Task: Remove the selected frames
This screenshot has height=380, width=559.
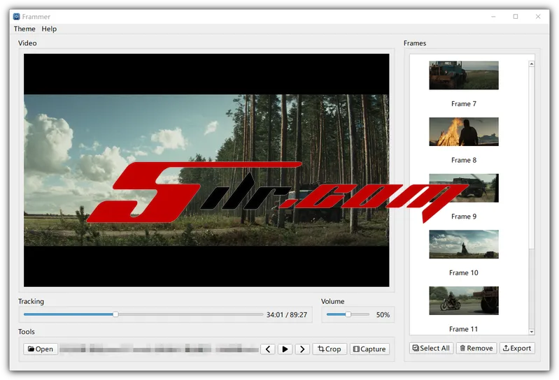Action: pos(476,348)
